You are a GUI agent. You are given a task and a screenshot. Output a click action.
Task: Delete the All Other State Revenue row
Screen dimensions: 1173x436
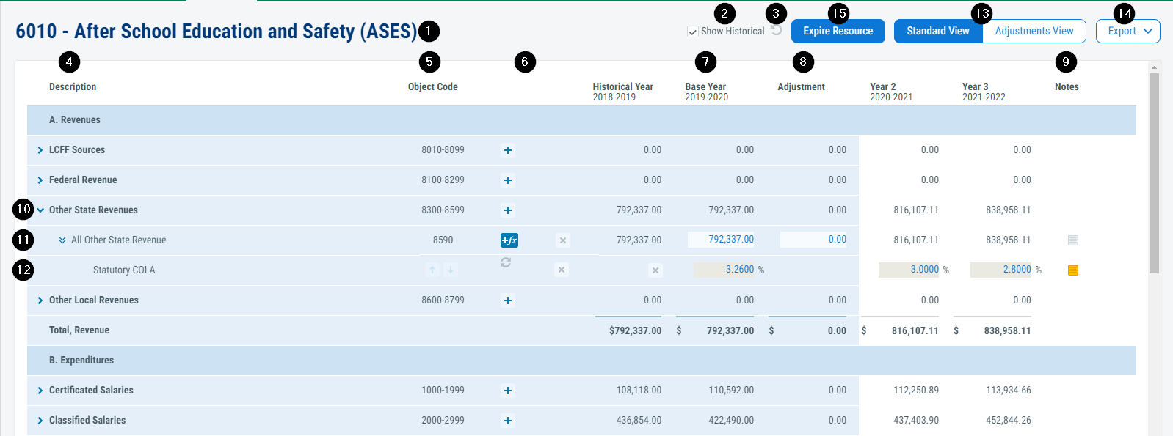[x=562, y=240]
